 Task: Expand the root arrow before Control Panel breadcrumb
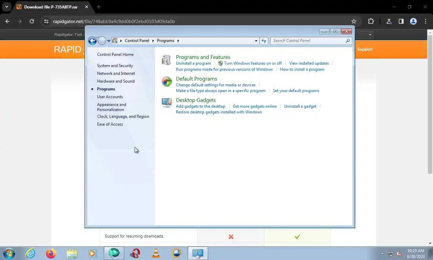(121, 41)
